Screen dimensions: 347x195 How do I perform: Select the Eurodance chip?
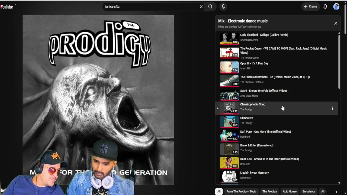pyautogui.click(x=309, y=191)
